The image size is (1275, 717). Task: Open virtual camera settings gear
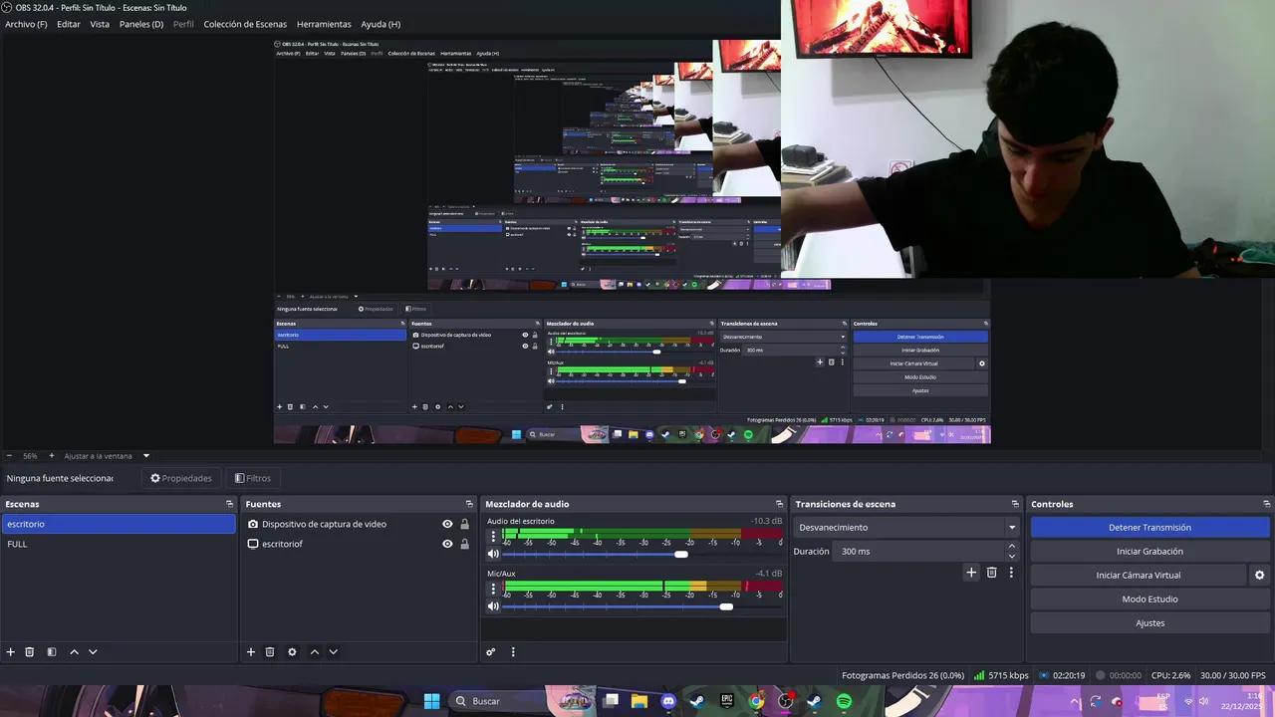pos(1259,576)
